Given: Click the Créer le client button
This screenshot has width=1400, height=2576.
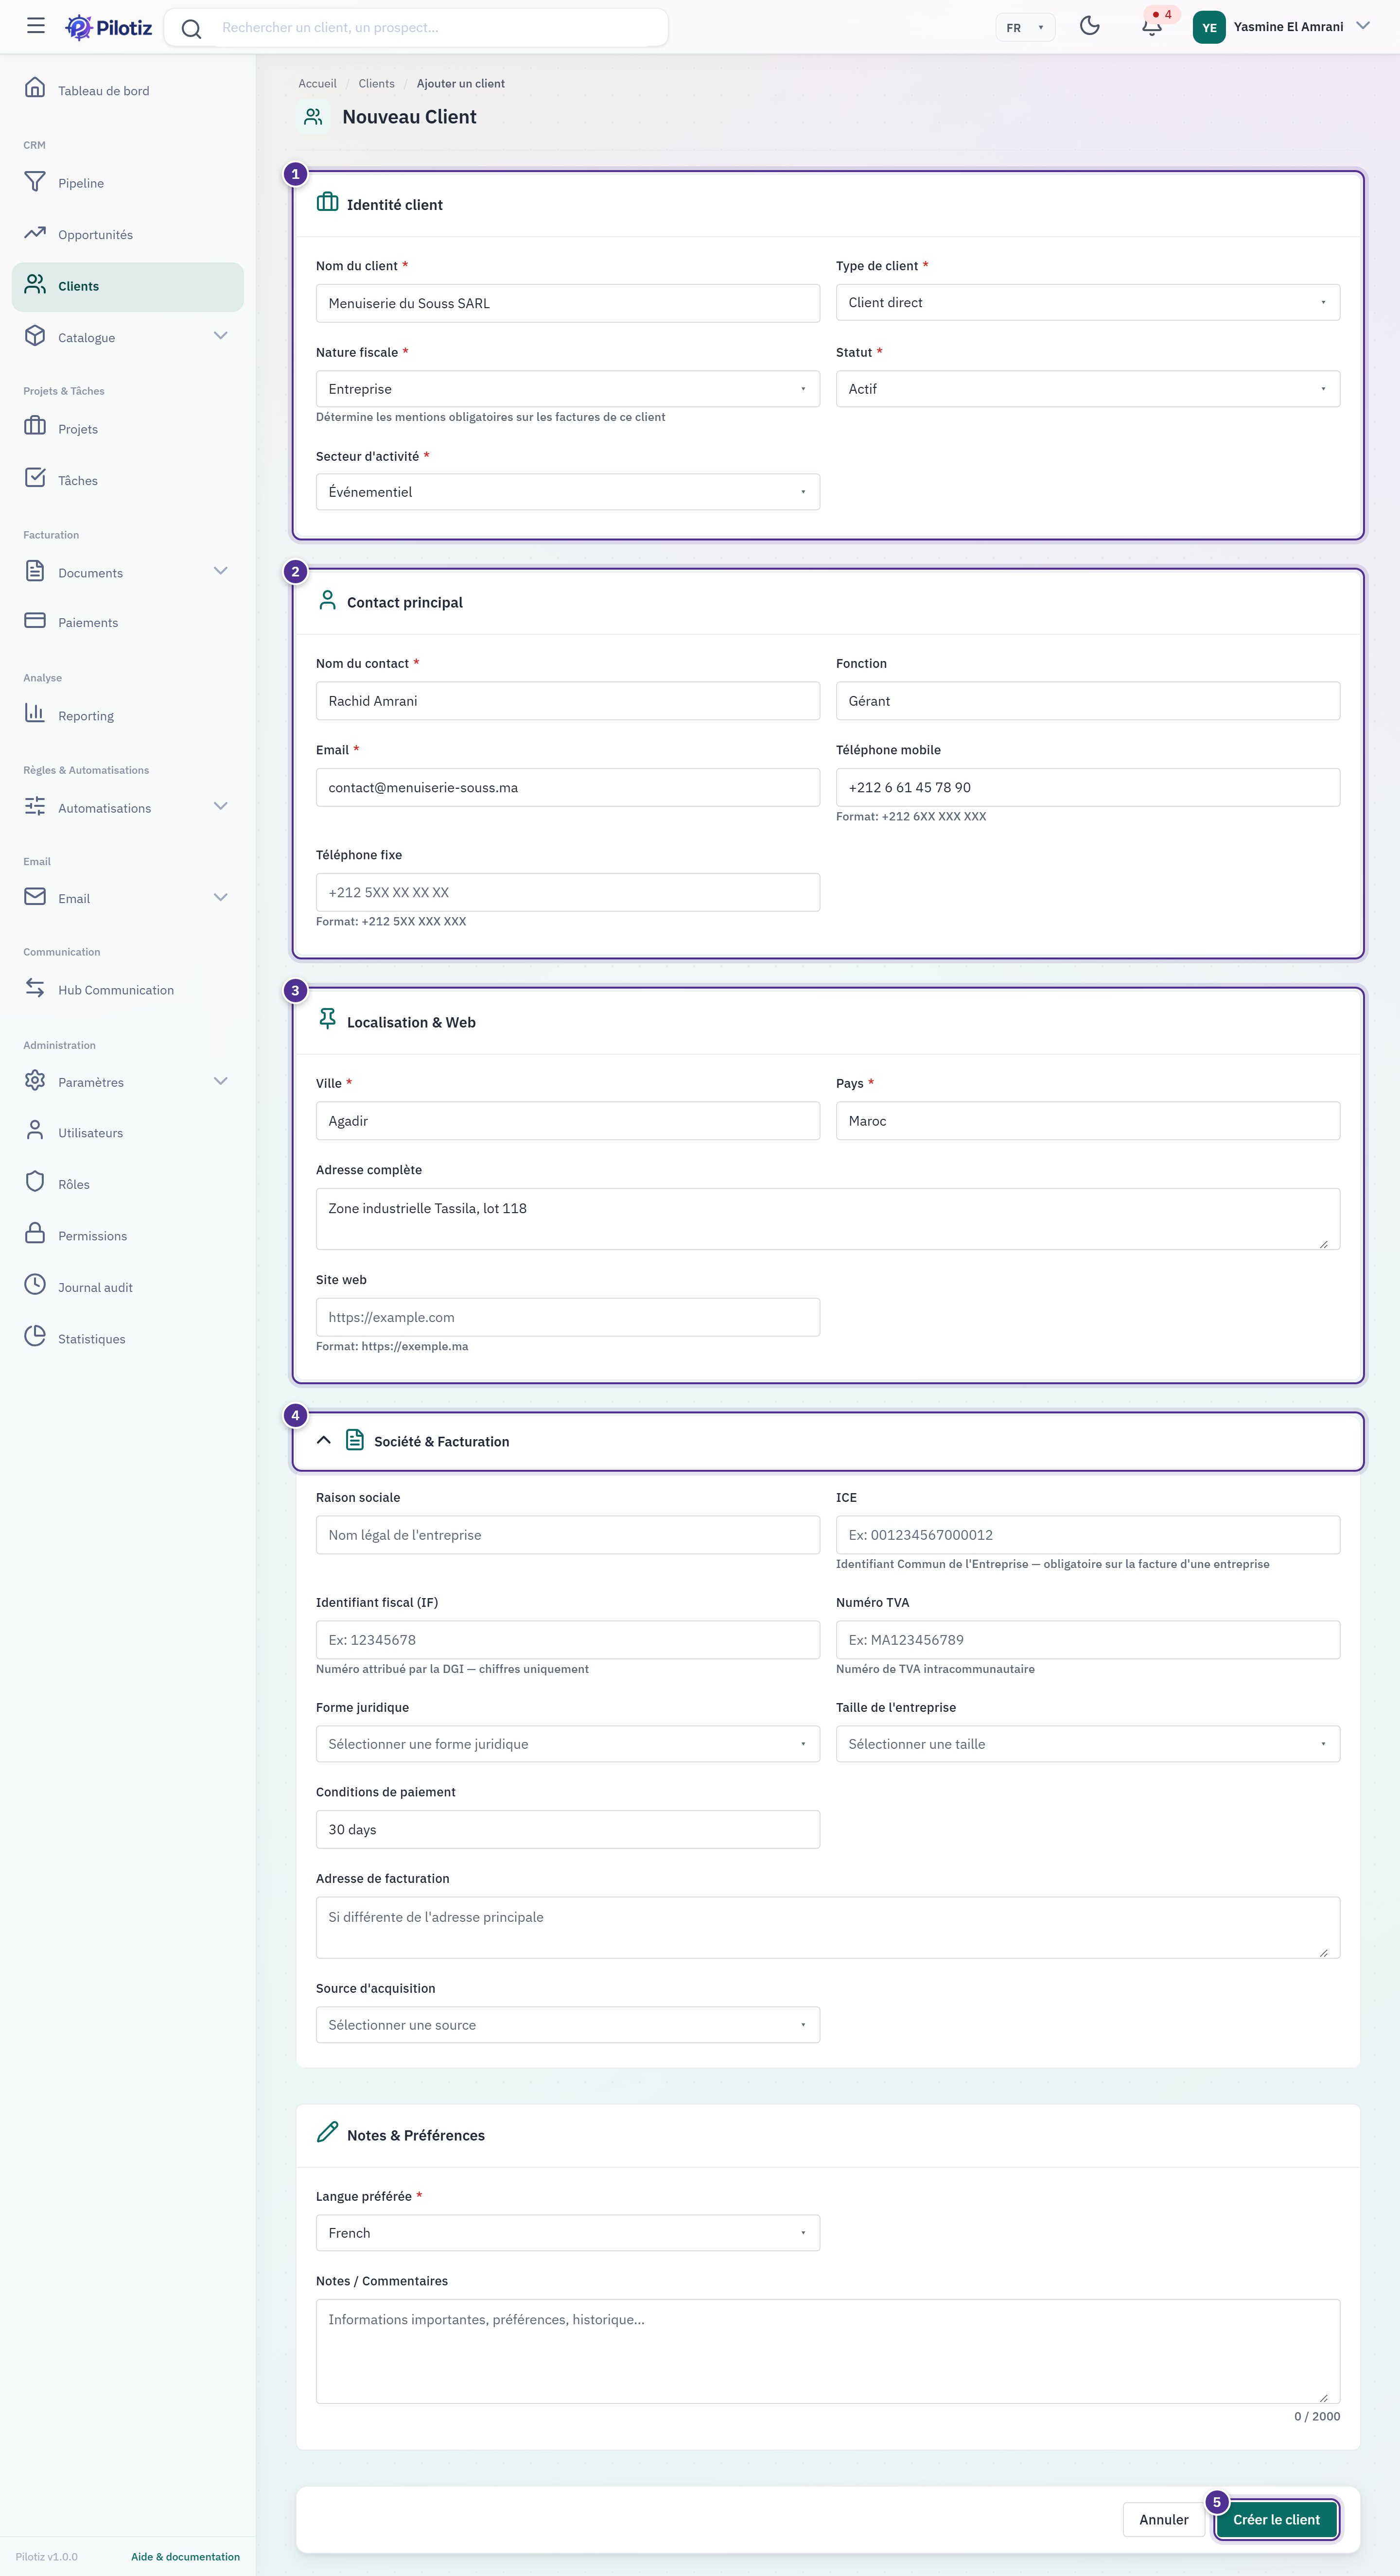Looking at the screenshot, I should pyautogui.click(x=1276, y=2520).
